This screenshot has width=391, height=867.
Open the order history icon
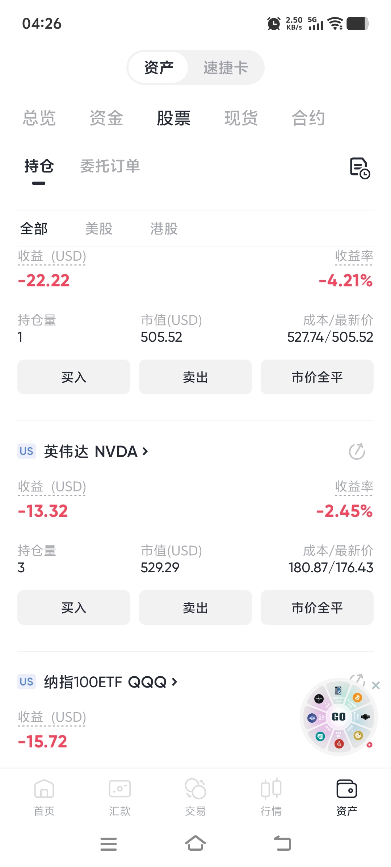coord(360,168)
